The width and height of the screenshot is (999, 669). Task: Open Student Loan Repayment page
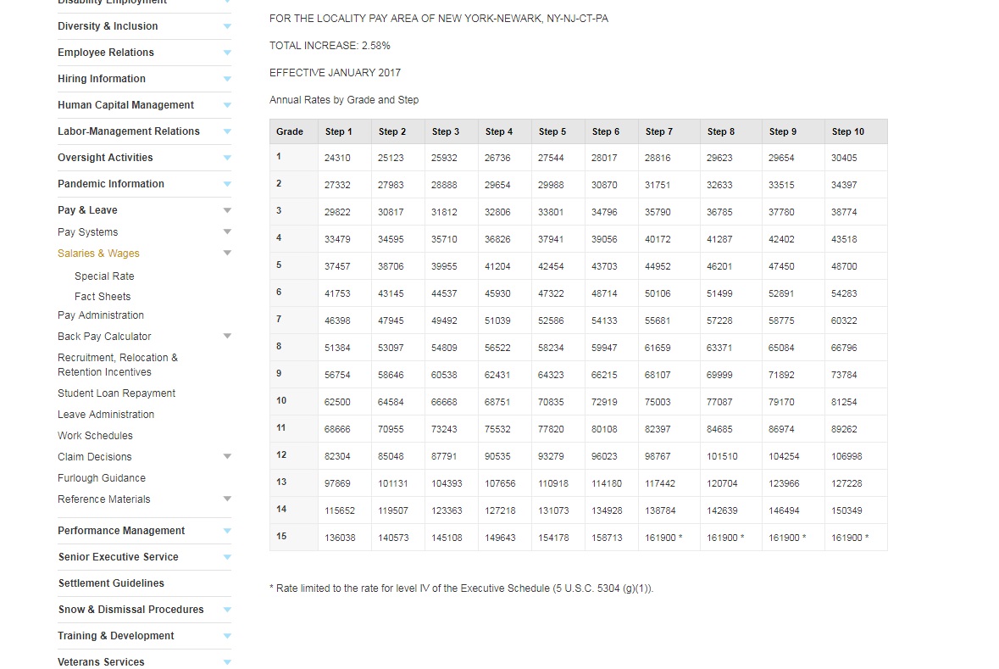pyautogui.click(x=116, y=393)
